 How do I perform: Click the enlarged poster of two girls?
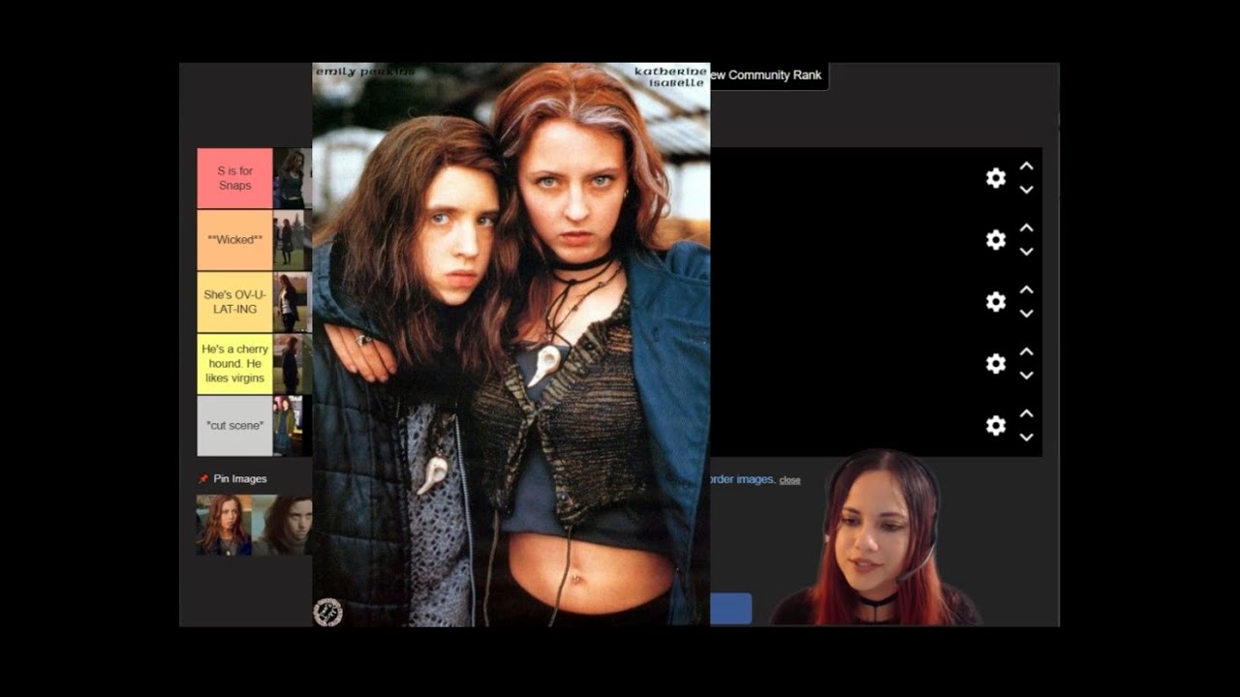[x=511, y=345]
